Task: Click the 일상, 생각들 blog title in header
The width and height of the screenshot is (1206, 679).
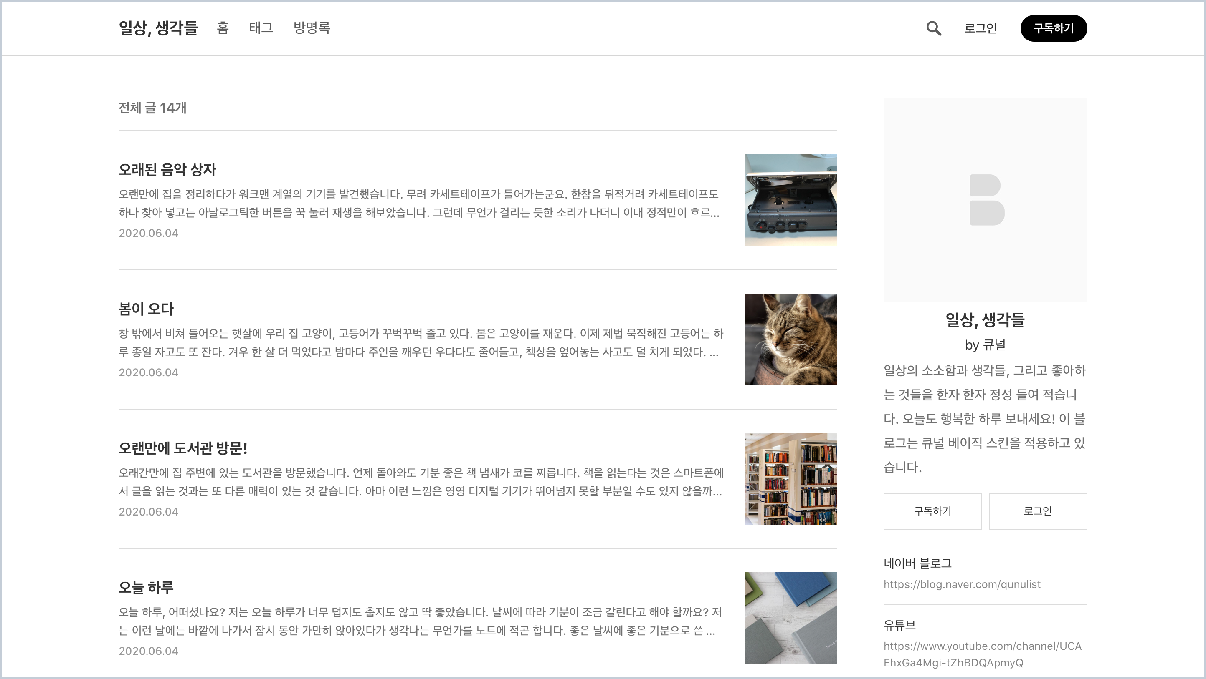Action: pyautogui.click(x=158, y=28)
